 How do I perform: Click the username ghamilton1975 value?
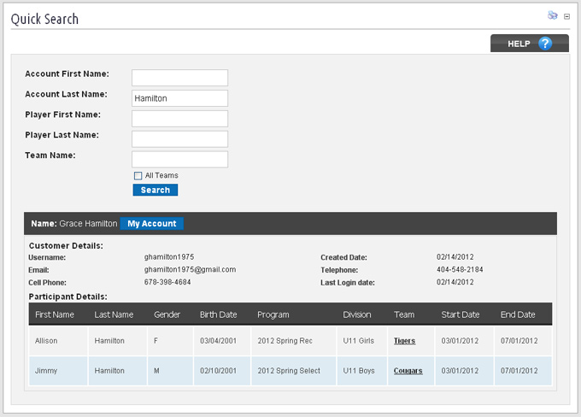click(169, 257)
